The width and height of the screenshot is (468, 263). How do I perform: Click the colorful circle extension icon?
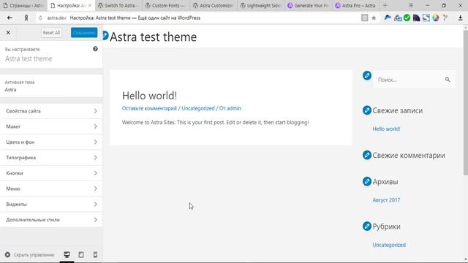[436, 18]
